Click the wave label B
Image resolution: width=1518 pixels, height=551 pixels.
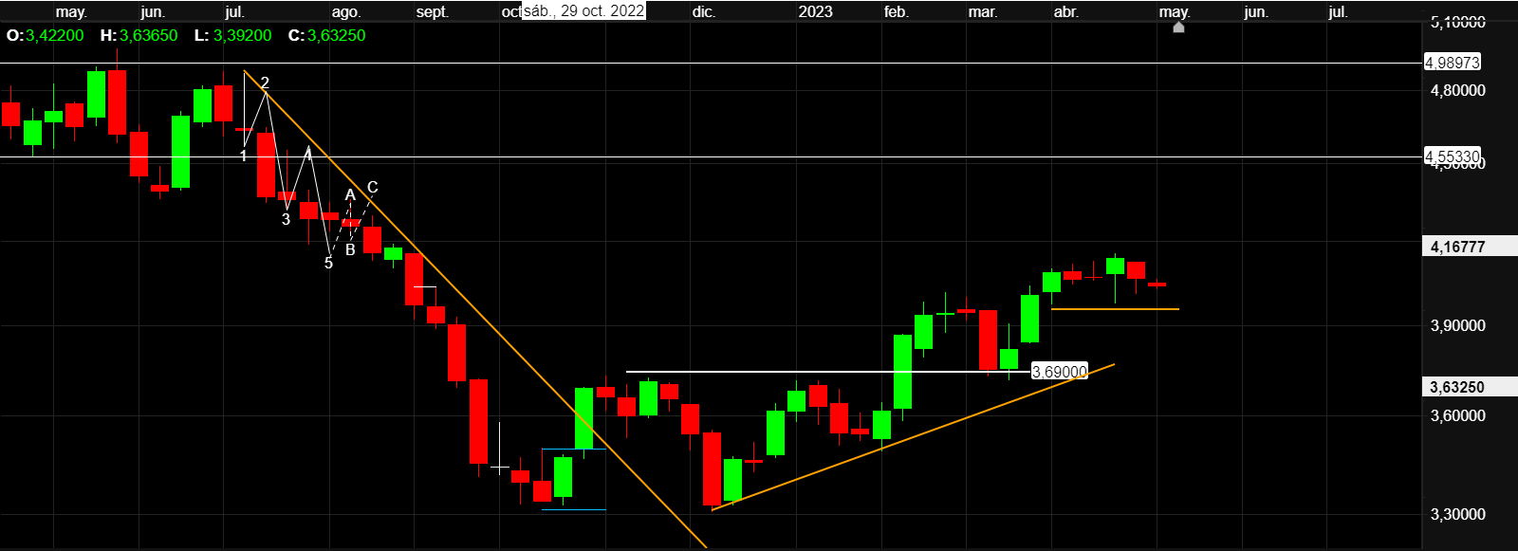(x=350, y=250)
